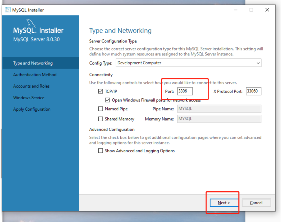This screenshot has height=222, width=282.
Task: Click the MySQL Installer title bar icon
Action: (x=7, y=10)
